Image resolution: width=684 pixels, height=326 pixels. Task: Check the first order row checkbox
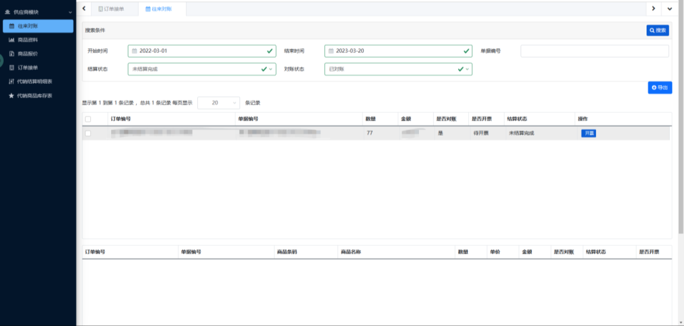point(88,133)
